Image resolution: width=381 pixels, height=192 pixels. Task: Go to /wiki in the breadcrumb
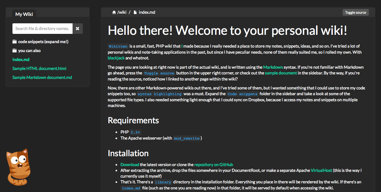(122, 12)
